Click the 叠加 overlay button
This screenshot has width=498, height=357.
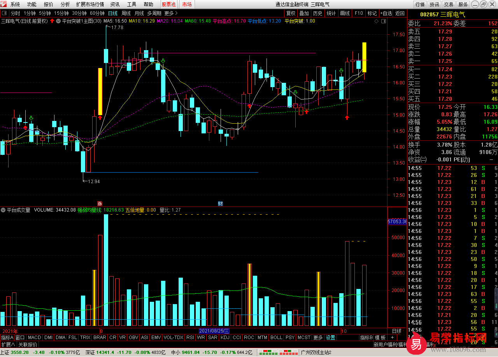(304, 13)
